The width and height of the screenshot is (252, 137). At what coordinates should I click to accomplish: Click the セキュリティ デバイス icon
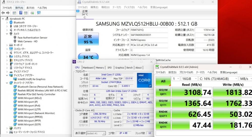(11, 60)
